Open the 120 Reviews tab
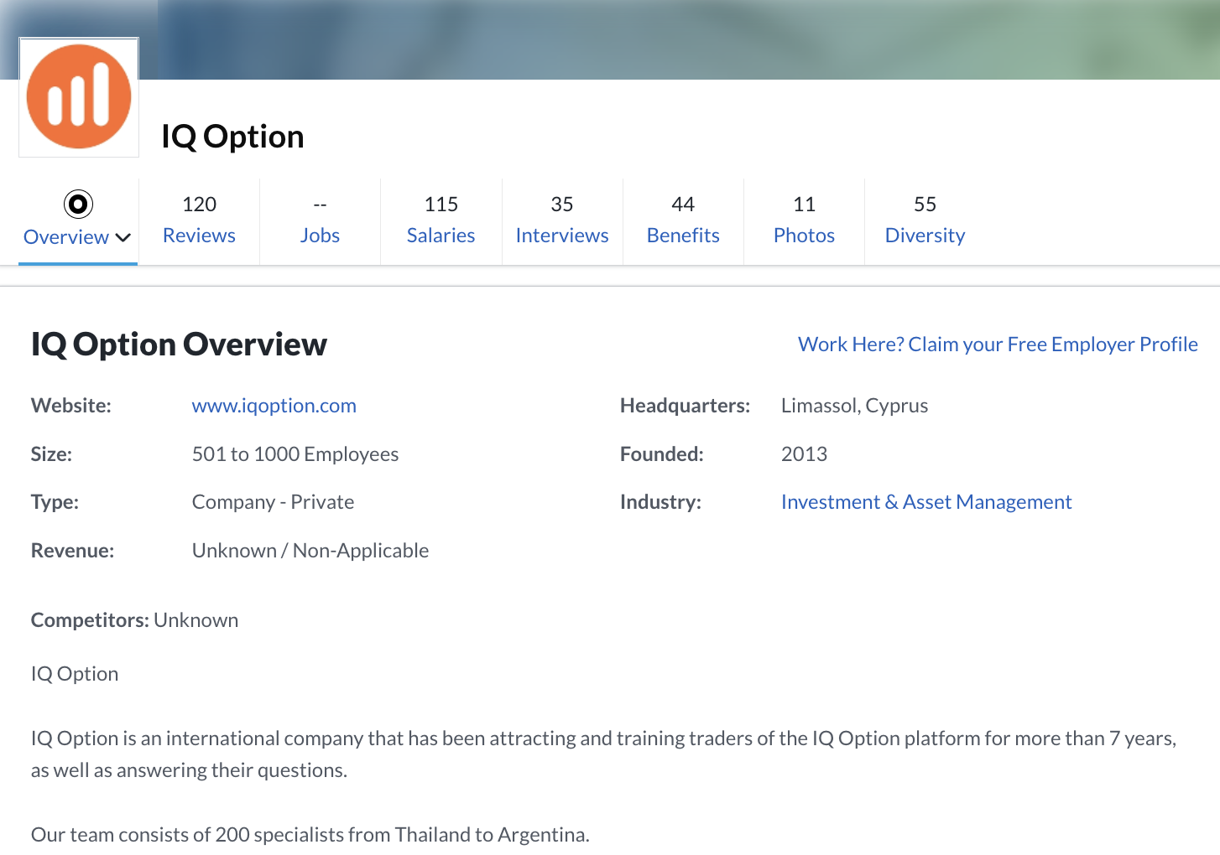Screen dimensions: 1220x855 199,220
